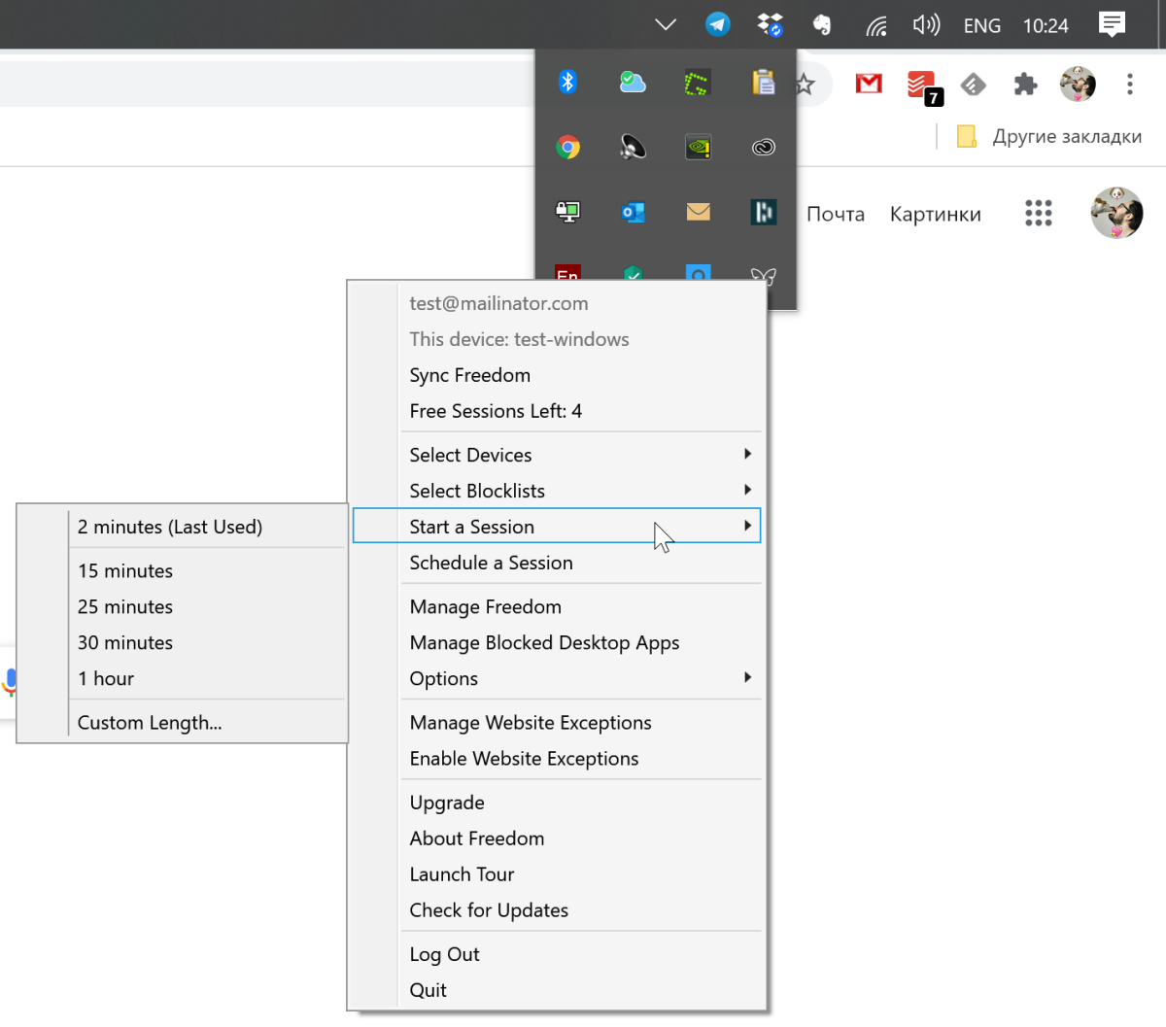The height and width of the screenshot is (1027, 1166).
Task: Open Manage Blocked Desktop Apps
Action: (x=557, y=643)
